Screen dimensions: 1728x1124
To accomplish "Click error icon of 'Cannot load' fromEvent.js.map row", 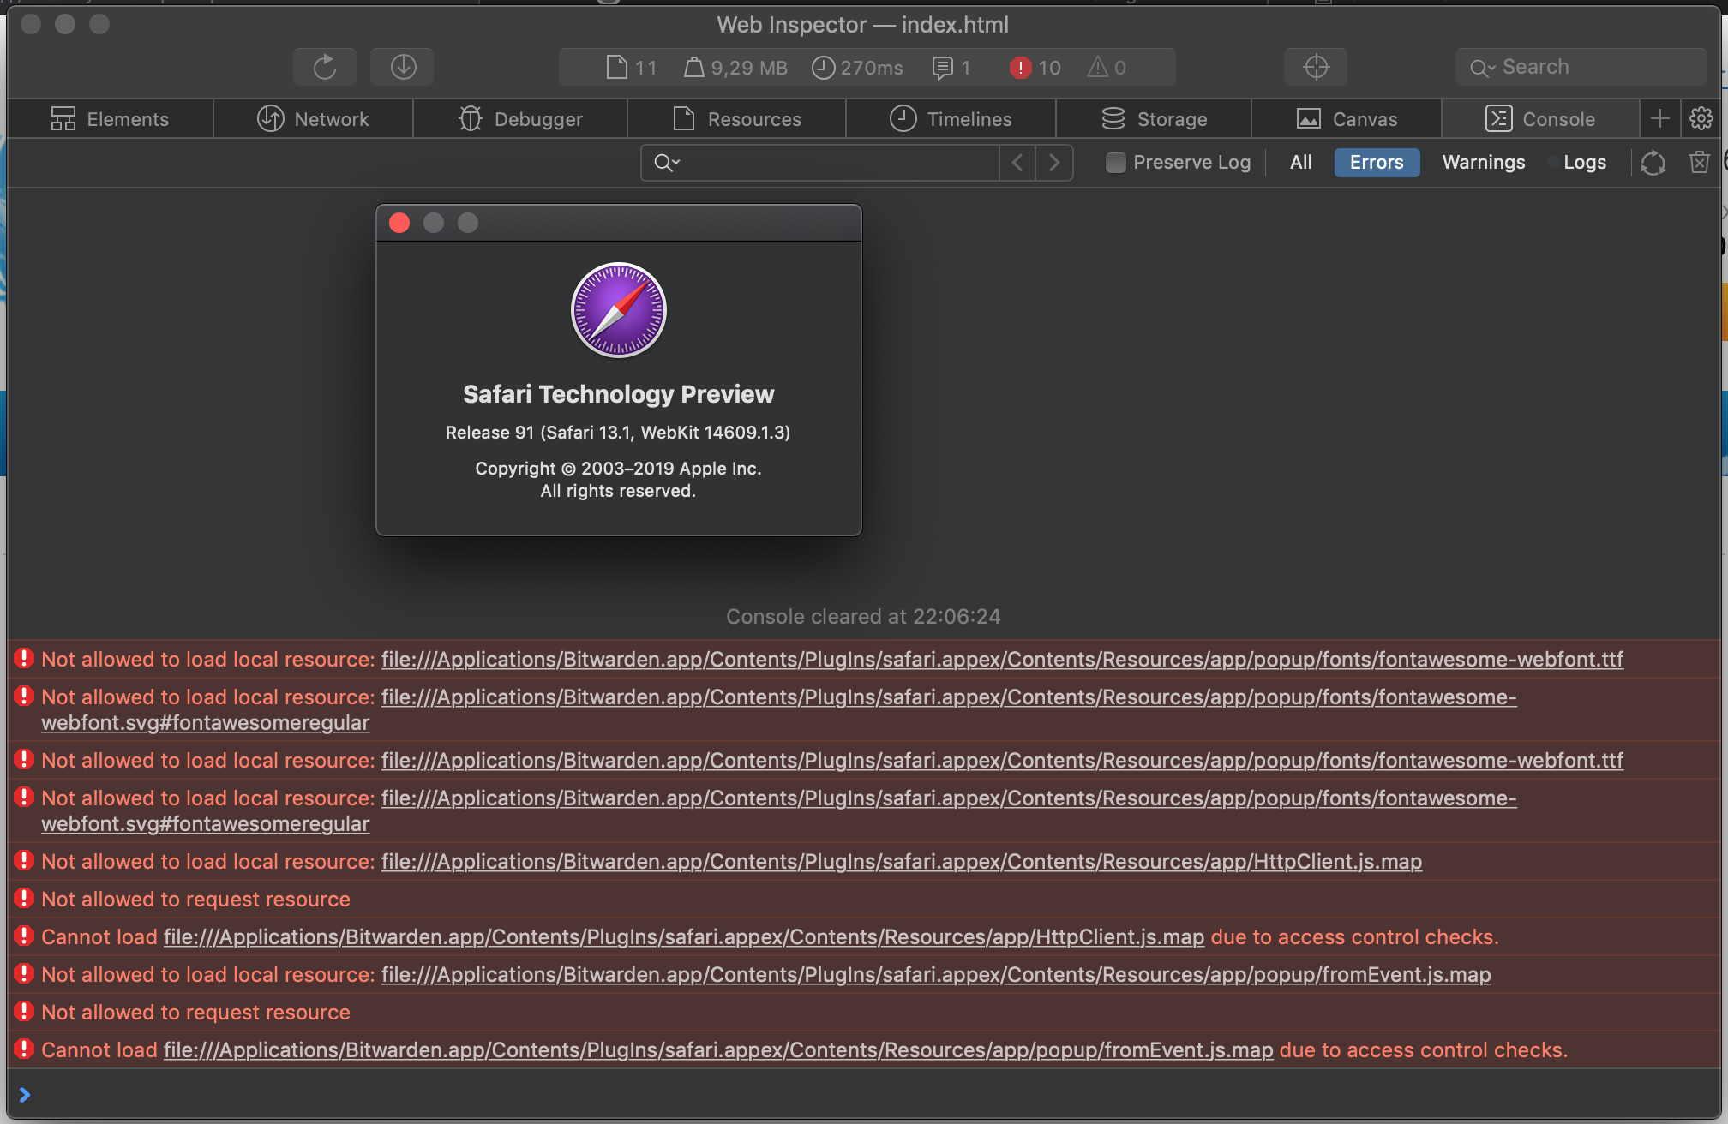I will pos(24,1049).
